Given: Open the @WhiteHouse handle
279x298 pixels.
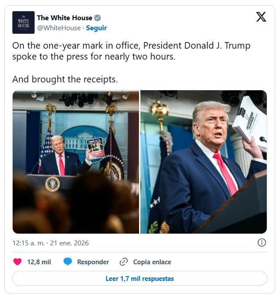Looking at the screenshot, I should [59, 28].
